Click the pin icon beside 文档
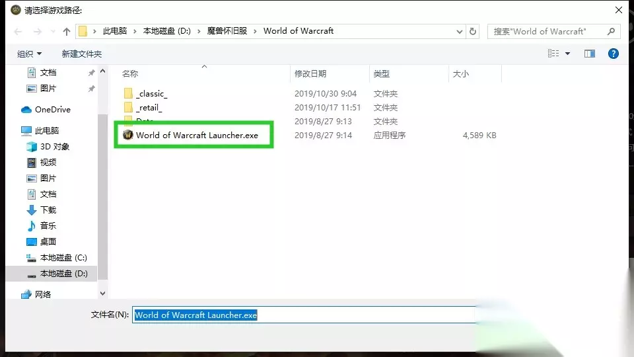Screen dimensions: 634x357 coord(91,73)
